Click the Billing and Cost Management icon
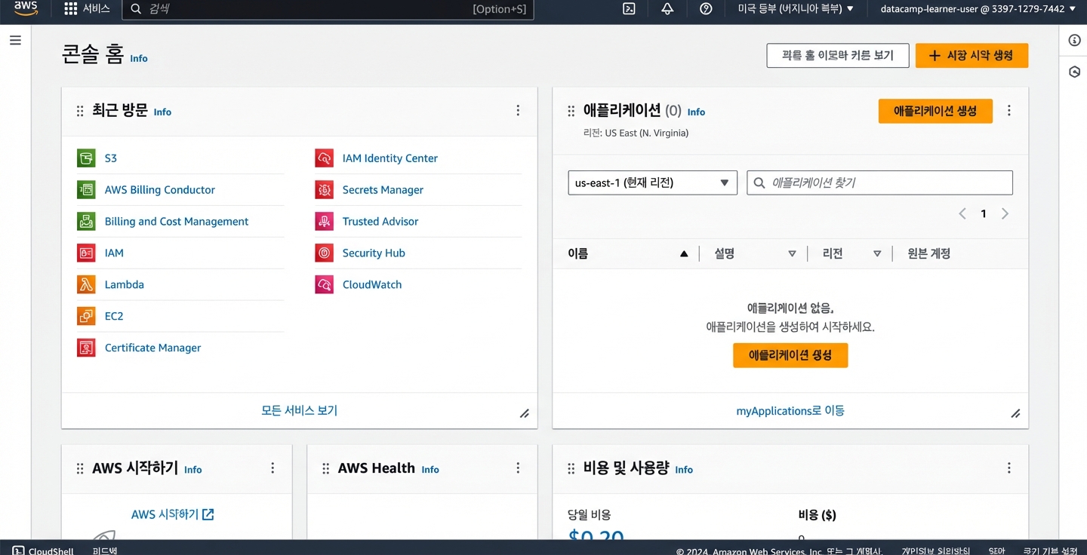This screenshot has height=555, width=1087. click(x=86, y=222)
